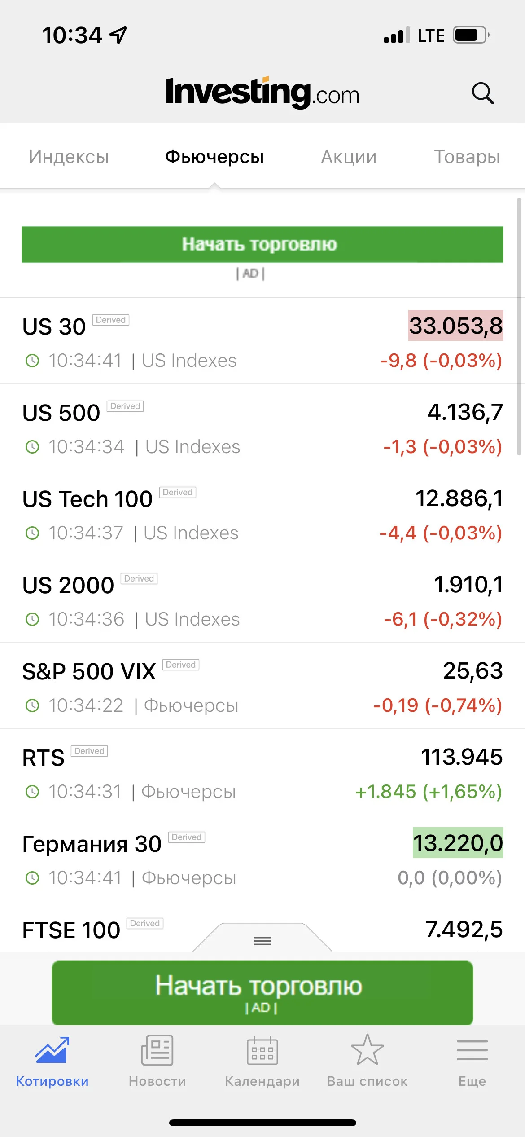Open Ваш список star icon
The height and width of the screenshot is (1137, 525).
[x=367, y=1050]
